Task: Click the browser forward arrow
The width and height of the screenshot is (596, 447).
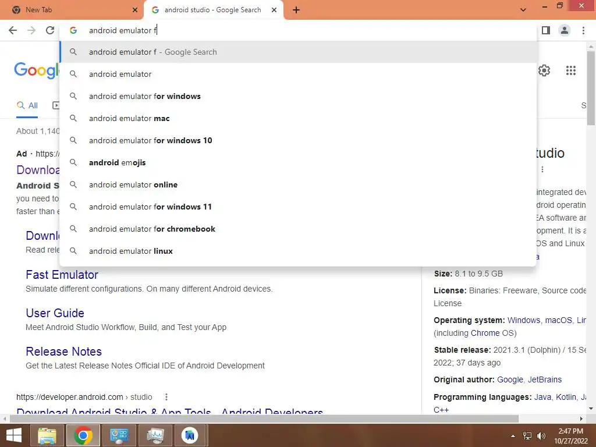Action: coord(31,30)
